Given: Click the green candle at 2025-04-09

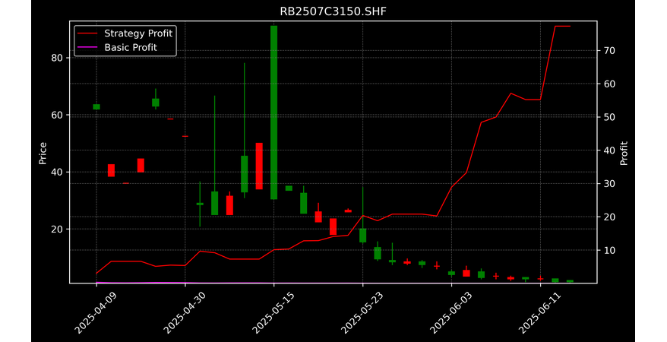Looking at the screenshot, I should tap(96, 106).
